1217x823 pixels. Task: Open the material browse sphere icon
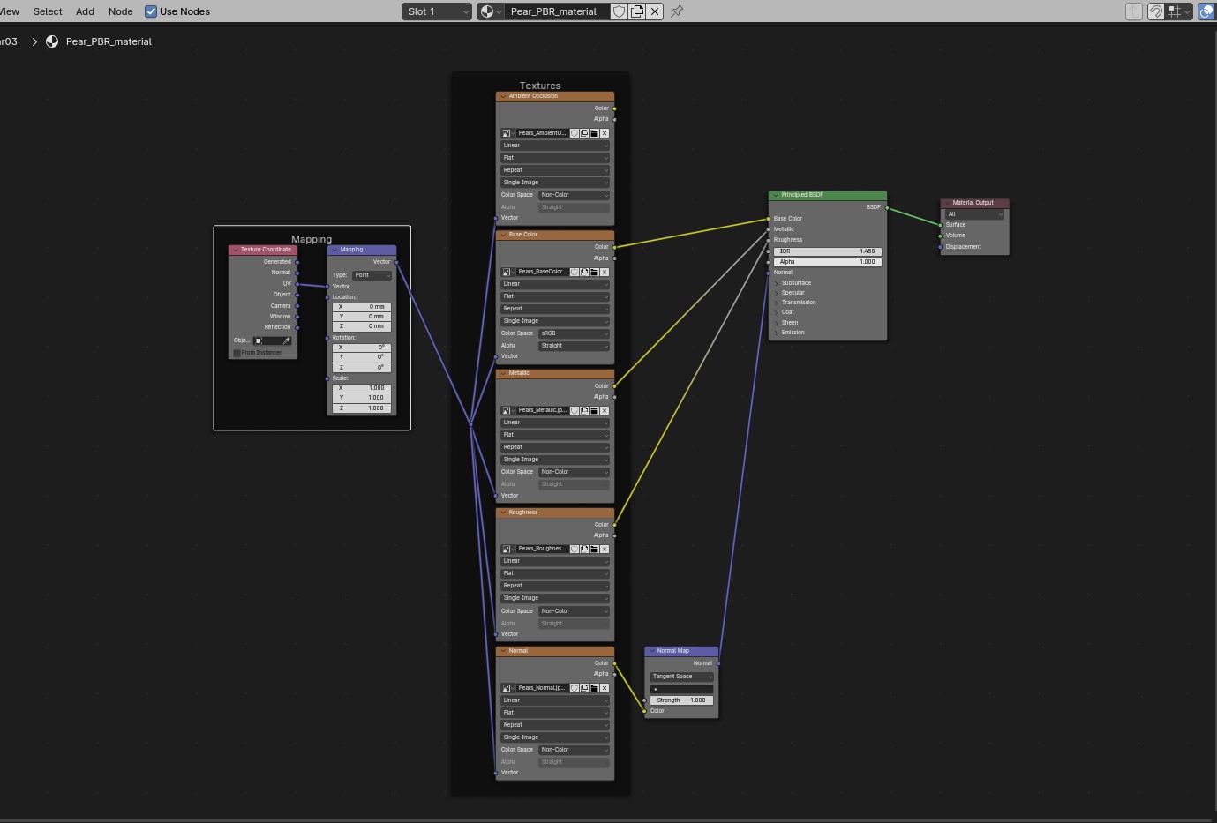490,11
